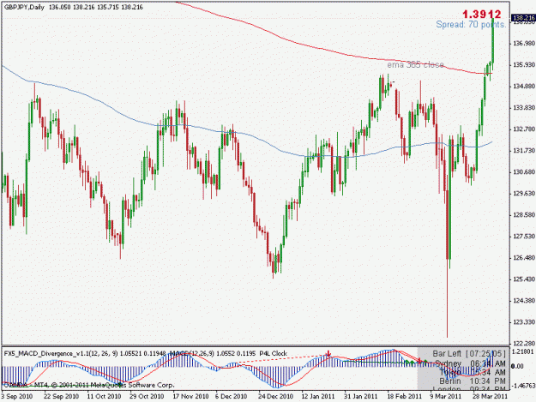Click price axis label 123.330
This screenshot has width=536, height=402.
pyautogui.click(x=524, y=322)
